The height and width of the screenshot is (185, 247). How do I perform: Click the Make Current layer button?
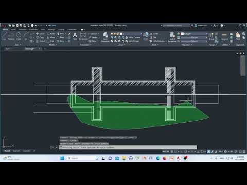tap(133, 38)
